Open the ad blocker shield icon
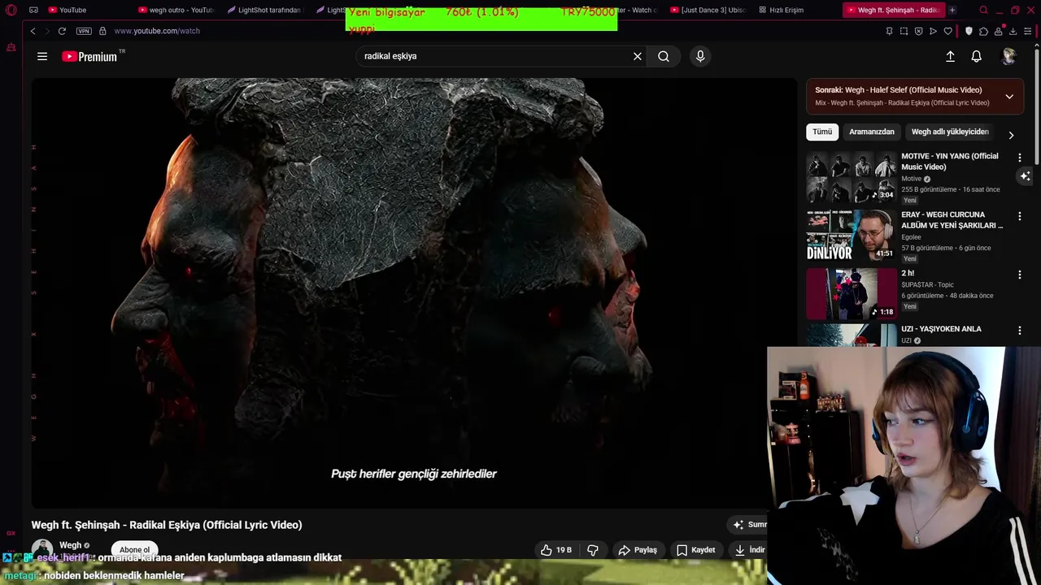Screen dimensions: 1041x585 point(969,31)
